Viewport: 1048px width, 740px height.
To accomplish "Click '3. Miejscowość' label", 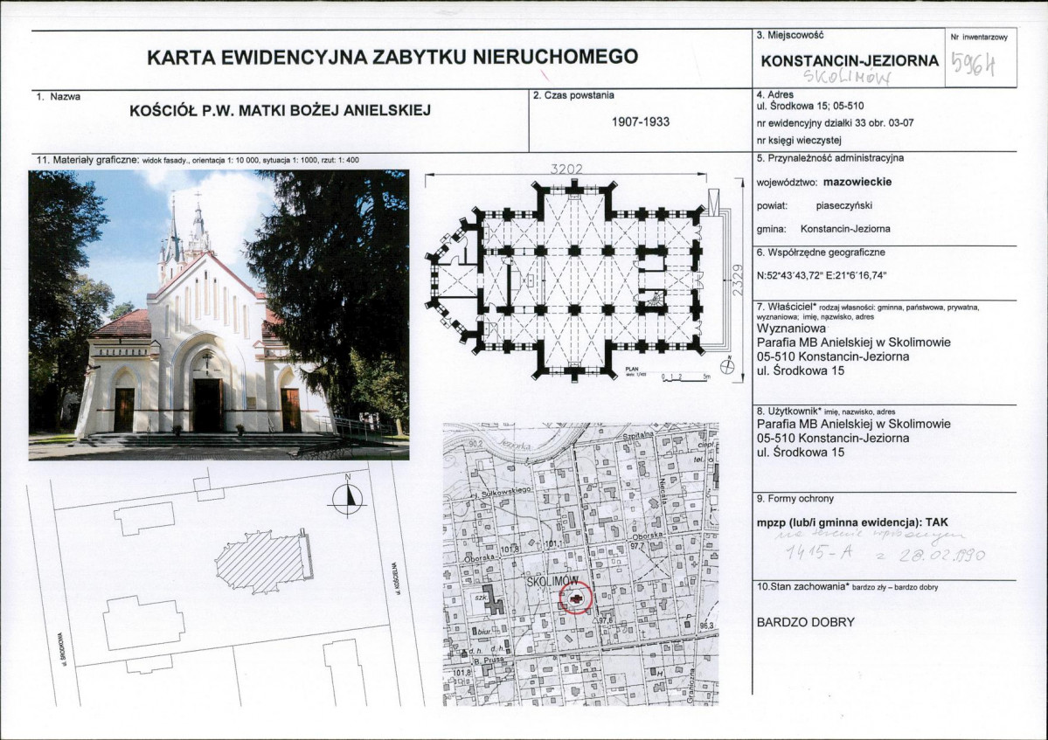I will [x=790, y=35].
